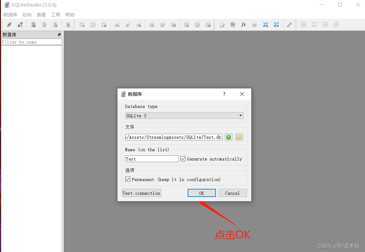Viewport: 365px width, 252px height.
Task: Click the import arrows-inward icon
Action: pyautogui.click(x=266, y=25)
